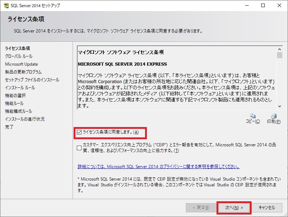
Task: Click the 次へ(N) > button
Action: pyautogui.click(x=234, y=208)
